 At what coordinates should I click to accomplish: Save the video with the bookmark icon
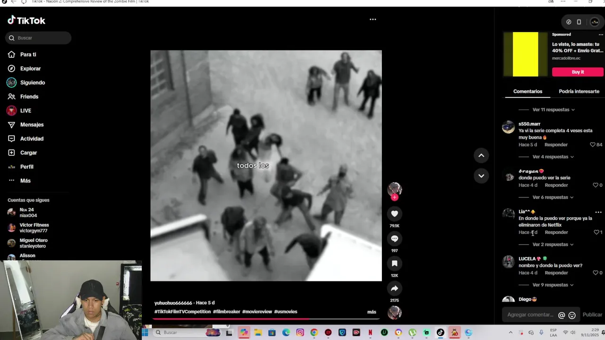tap(395, 263)
